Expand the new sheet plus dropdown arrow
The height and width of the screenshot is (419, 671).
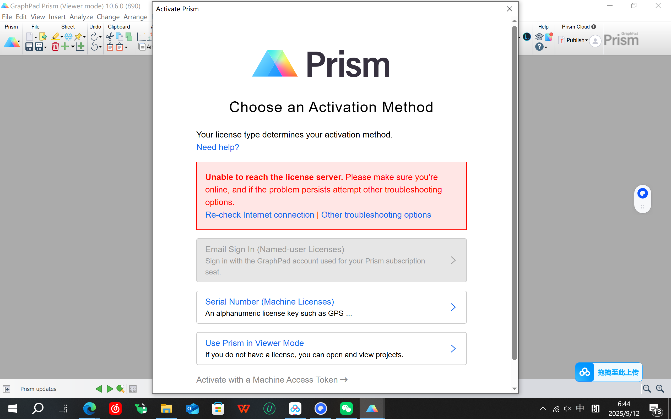[x=72, y=47]
